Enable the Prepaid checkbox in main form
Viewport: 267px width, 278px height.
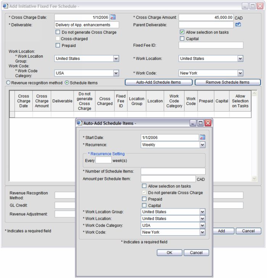pos(58,45)
